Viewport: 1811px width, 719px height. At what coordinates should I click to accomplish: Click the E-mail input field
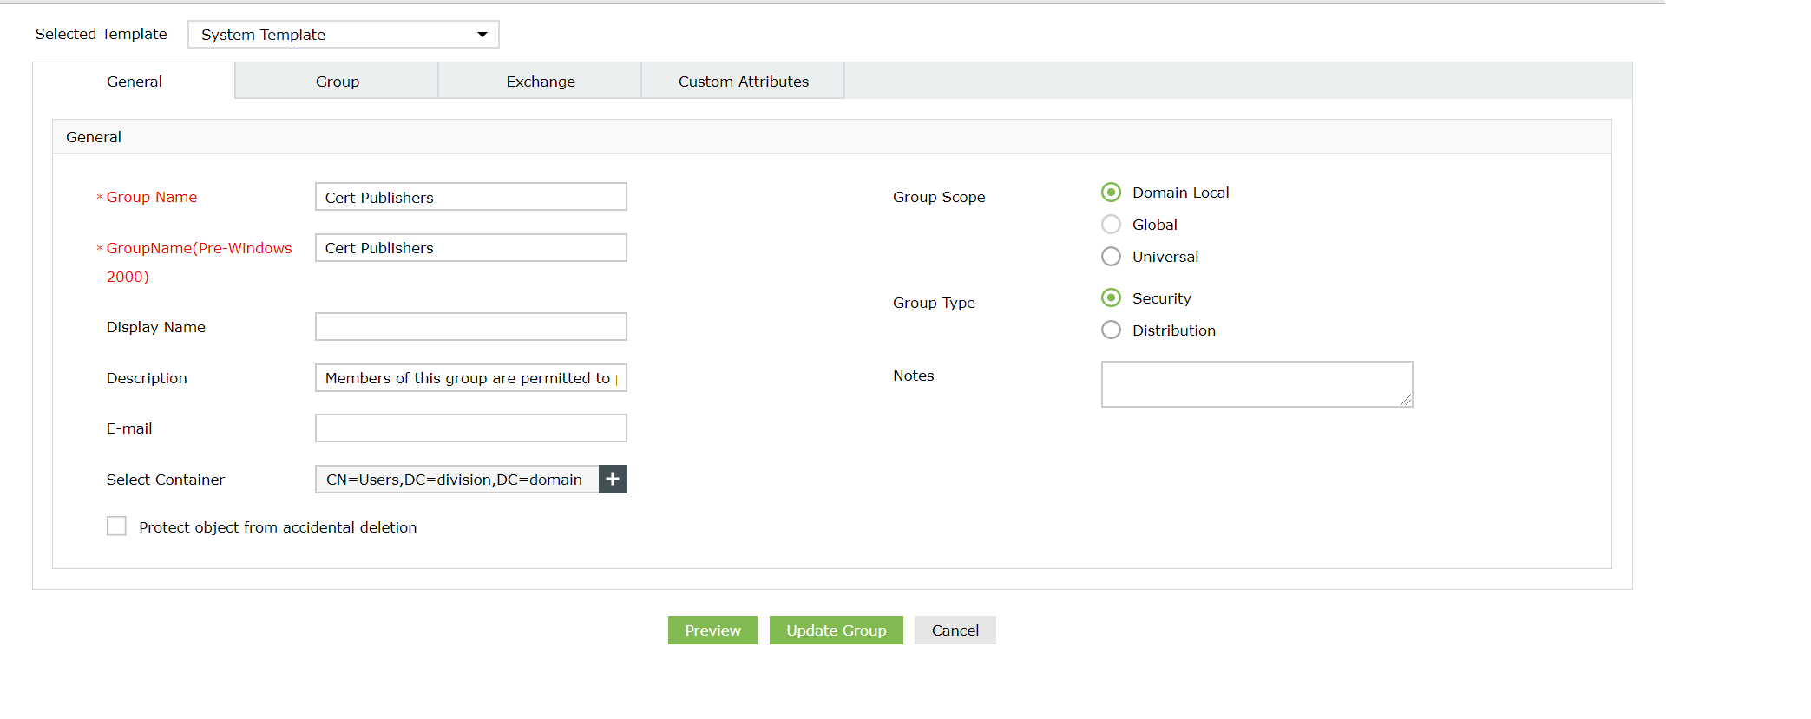click(x=470, y=428)
